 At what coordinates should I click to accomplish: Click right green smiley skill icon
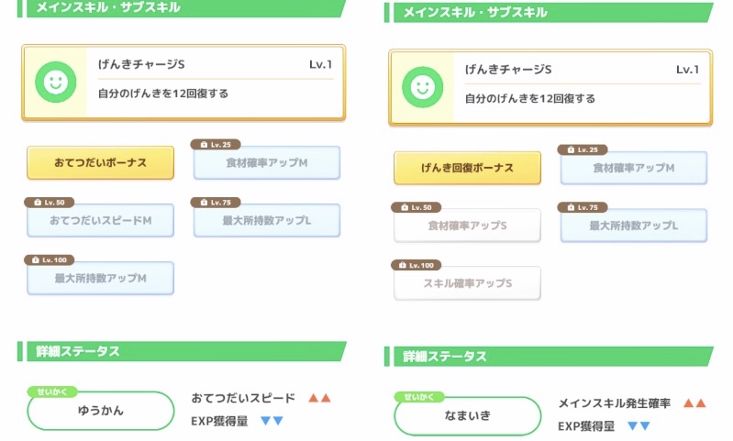421,87
